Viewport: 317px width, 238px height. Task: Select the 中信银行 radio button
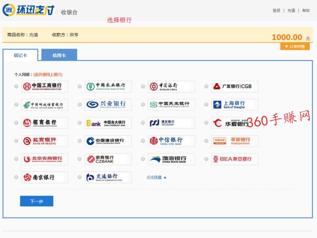[x=143, y=141]
